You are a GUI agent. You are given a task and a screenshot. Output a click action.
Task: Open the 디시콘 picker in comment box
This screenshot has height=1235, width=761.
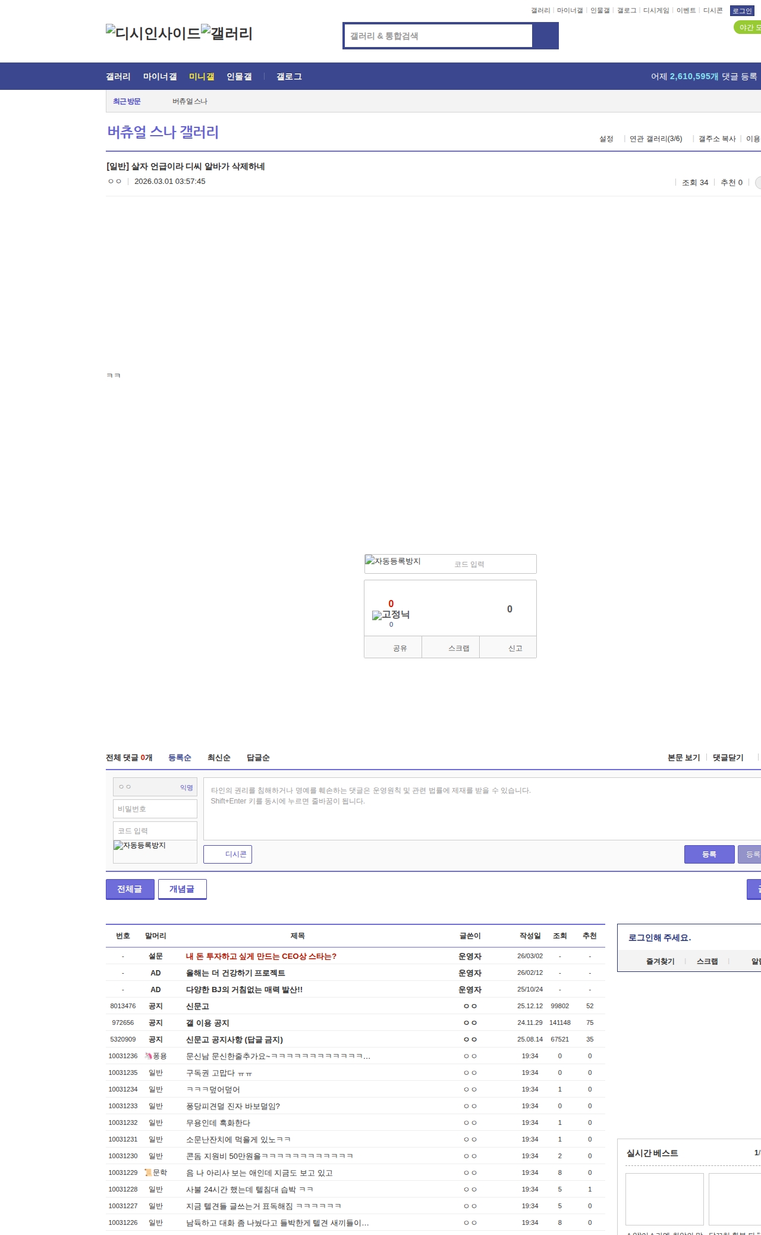click(228, 854)
